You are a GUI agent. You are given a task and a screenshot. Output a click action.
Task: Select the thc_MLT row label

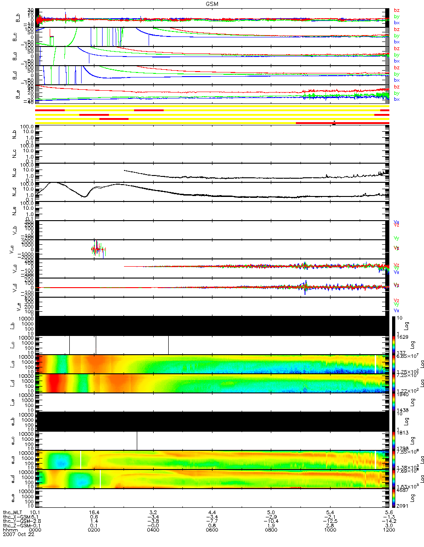coord(12,512)
